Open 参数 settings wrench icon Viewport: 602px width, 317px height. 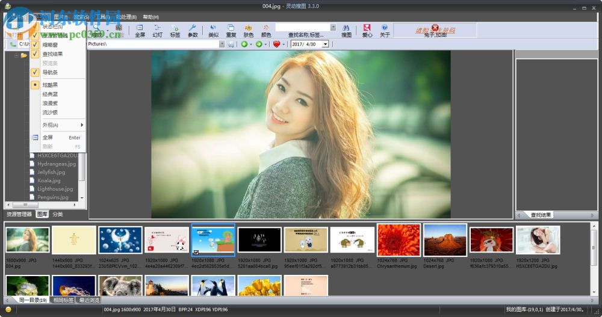[193, 30]
